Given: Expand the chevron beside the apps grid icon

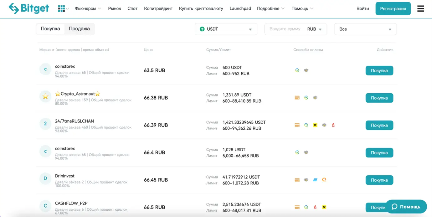Looking at the screenshot, I should point(68,9).
